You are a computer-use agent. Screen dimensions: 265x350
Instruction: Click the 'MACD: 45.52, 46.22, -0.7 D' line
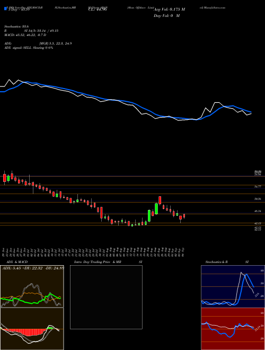coord(25,35)
